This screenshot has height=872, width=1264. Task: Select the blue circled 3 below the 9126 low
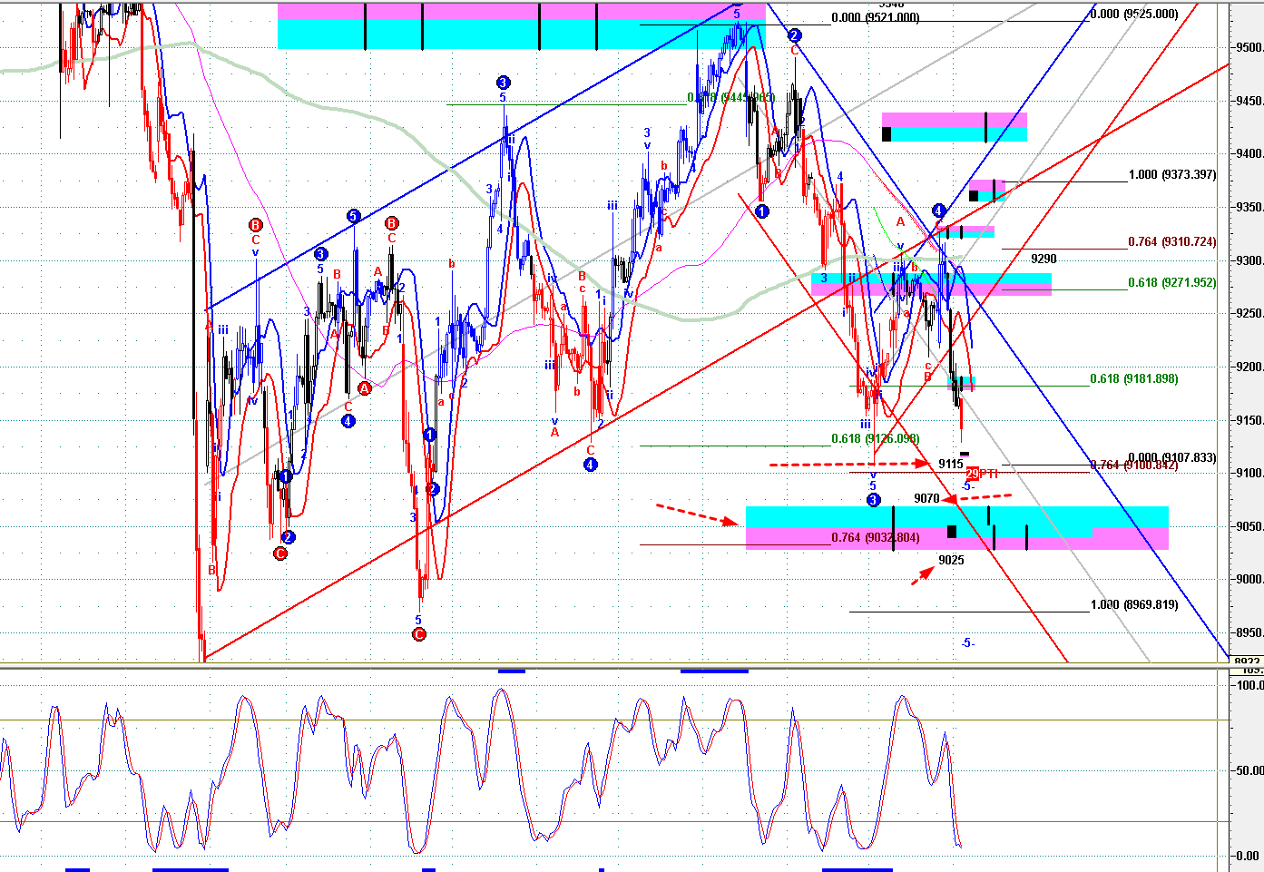click(x=873, y=500)
